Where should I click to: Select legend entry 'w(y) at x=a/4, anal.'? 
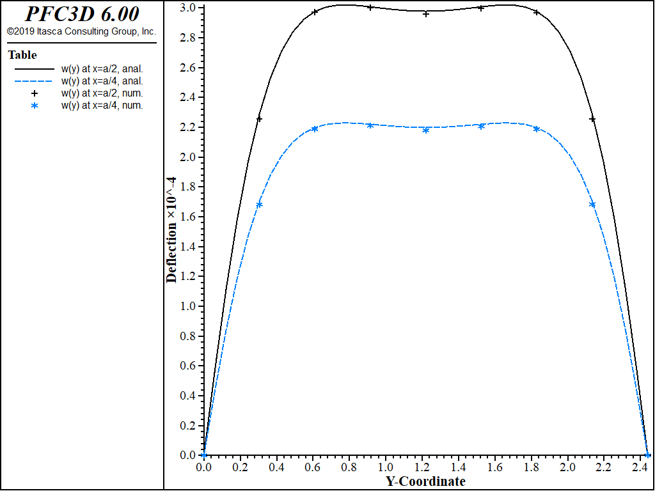tap(103, 81)
